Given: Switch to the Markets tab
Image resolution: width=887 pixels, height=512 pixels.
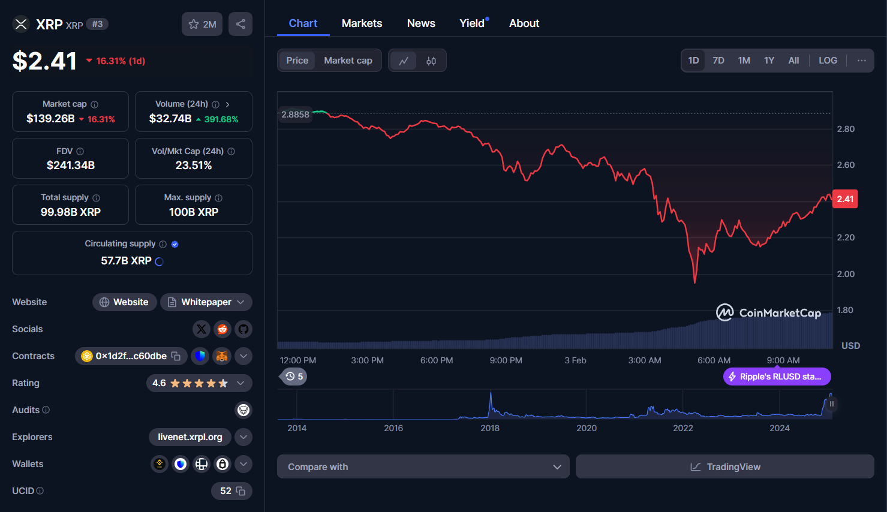Looking at the screenshot, I should [x=362, y=23].
